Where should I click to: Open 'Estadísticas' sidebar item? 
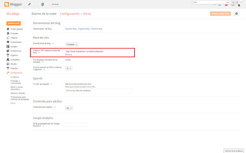tap(16, 51)
